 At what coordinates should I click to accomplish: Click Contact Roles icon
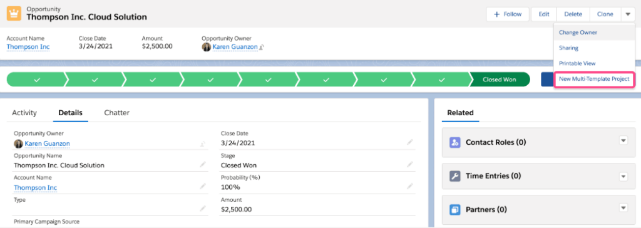click(455, 142)
